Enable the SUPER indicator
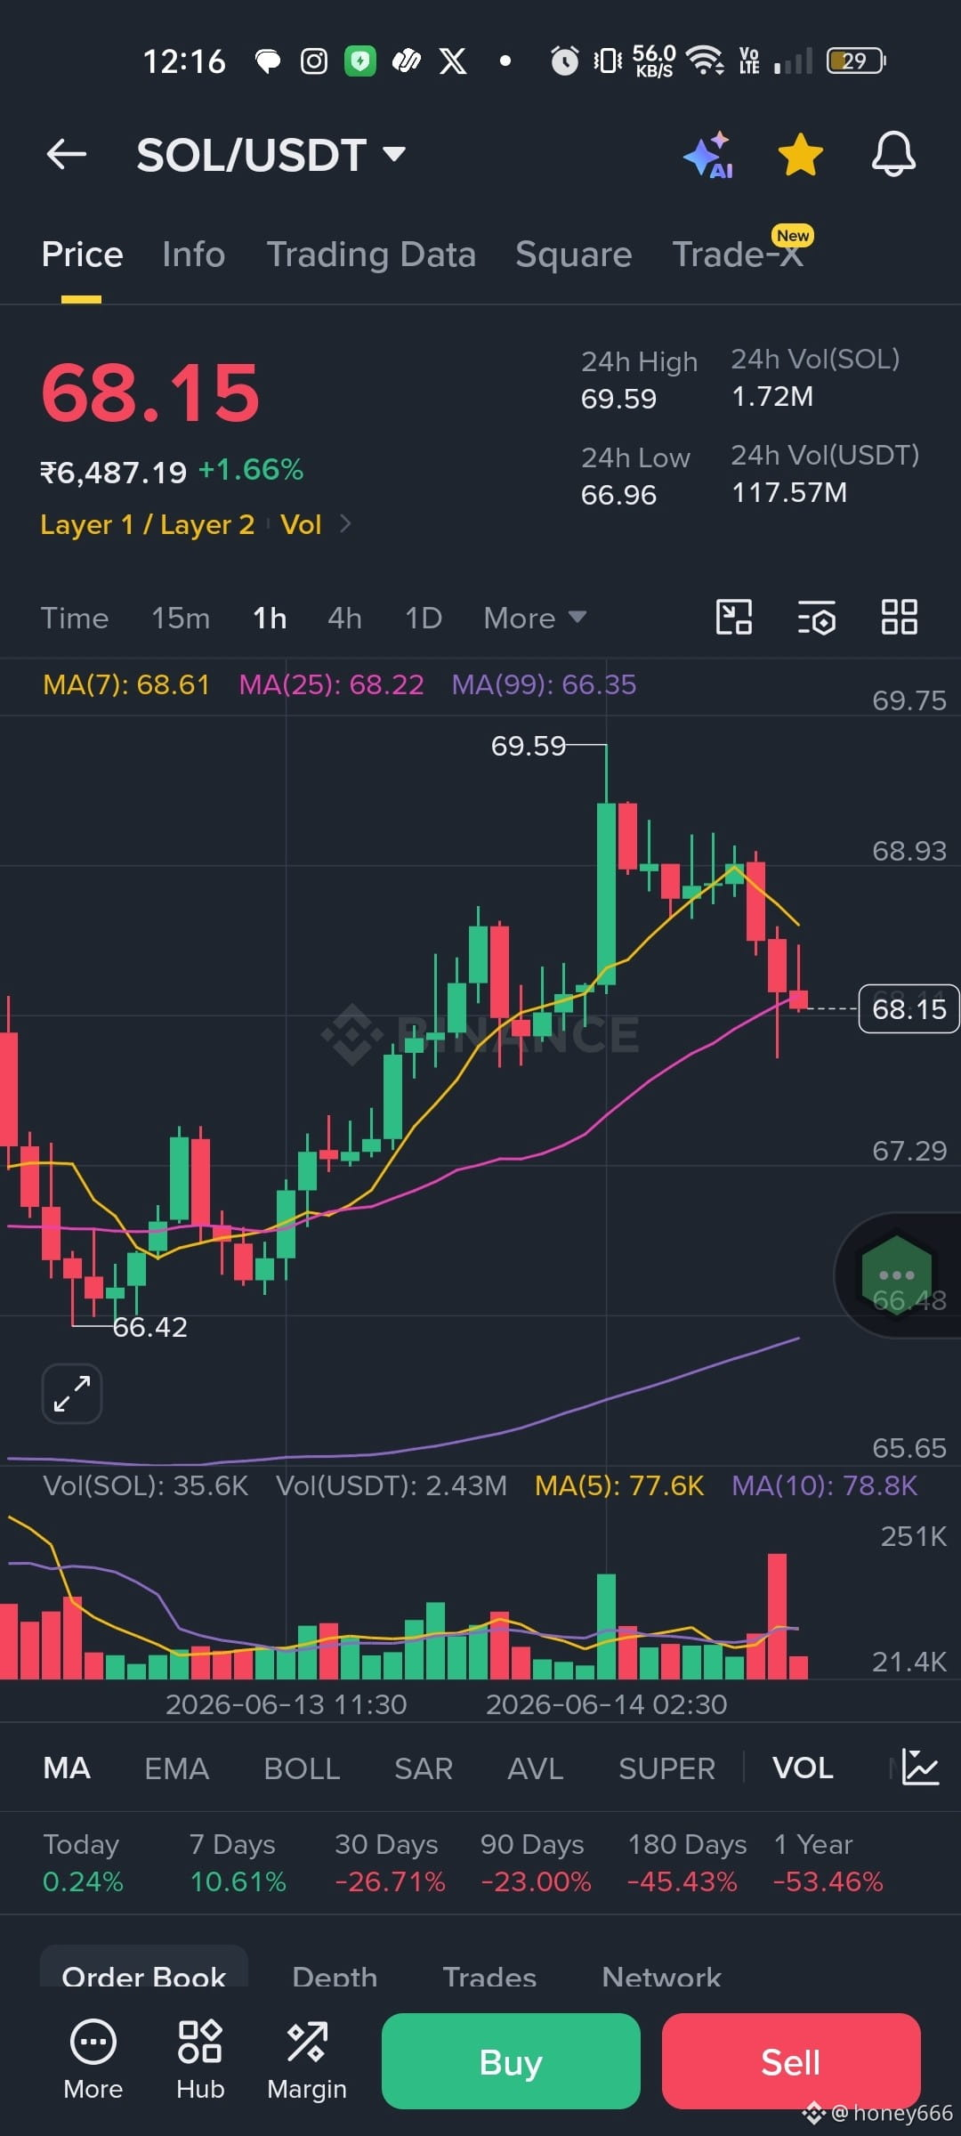The height and width of the screenshot is (2136, 961). click(666, 1768)
